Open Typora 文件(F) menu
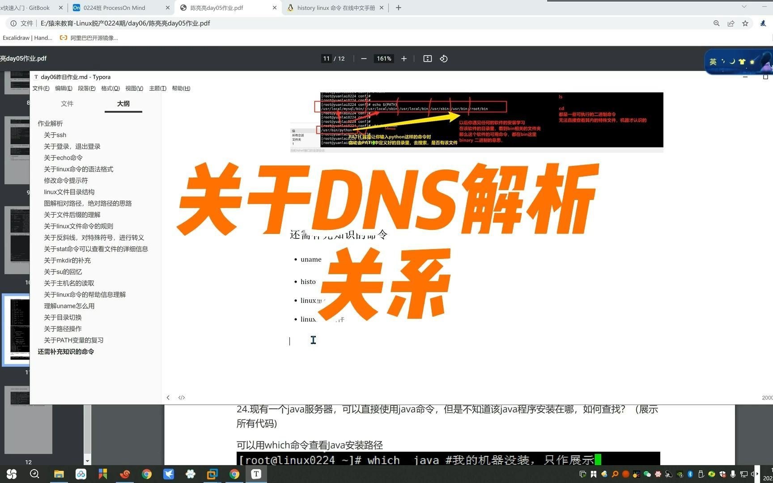The height and width of the screenshot is (483, 773). click(x=41, y=89)
